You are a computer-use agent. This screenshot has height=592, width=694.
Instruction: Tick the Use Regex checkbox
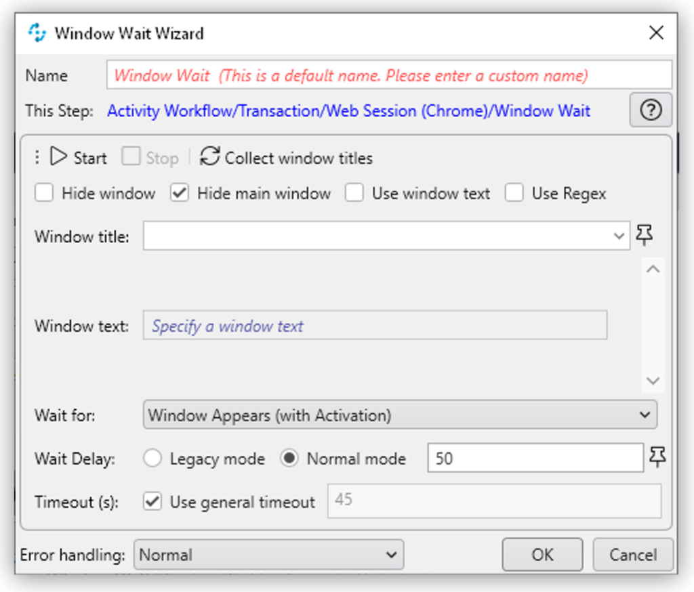point(514,193)
